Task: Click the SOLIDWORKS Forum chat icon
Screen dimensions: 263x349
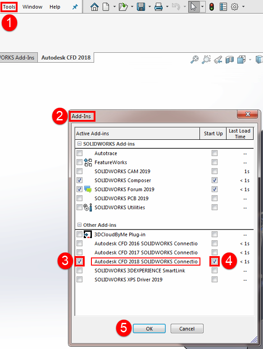Action: point(88,189)
